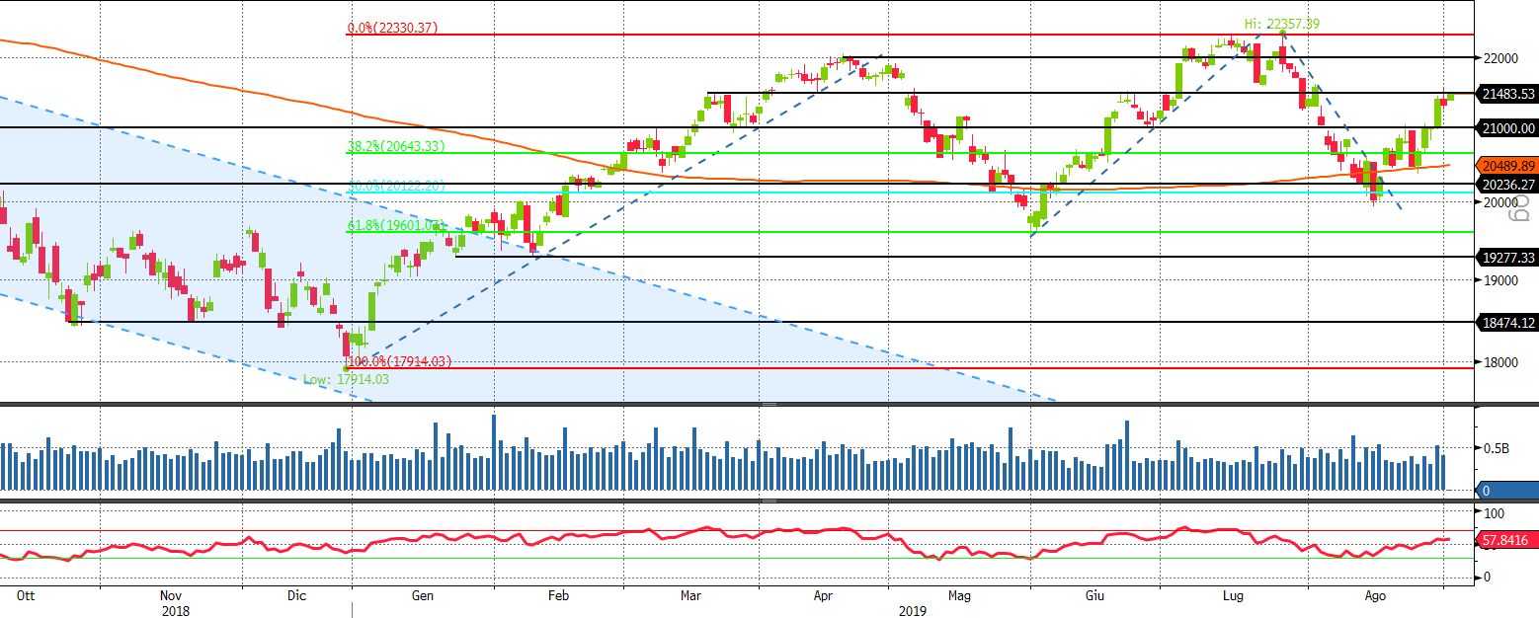The image size is (1539, 618).
Task: Select the Gen month label
Action: (422, 595)
